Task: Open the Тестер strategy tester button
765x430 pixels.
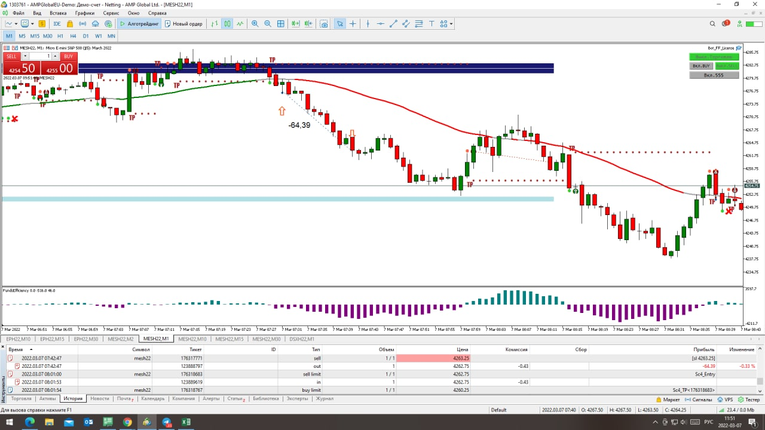Action: pos(749,400)
